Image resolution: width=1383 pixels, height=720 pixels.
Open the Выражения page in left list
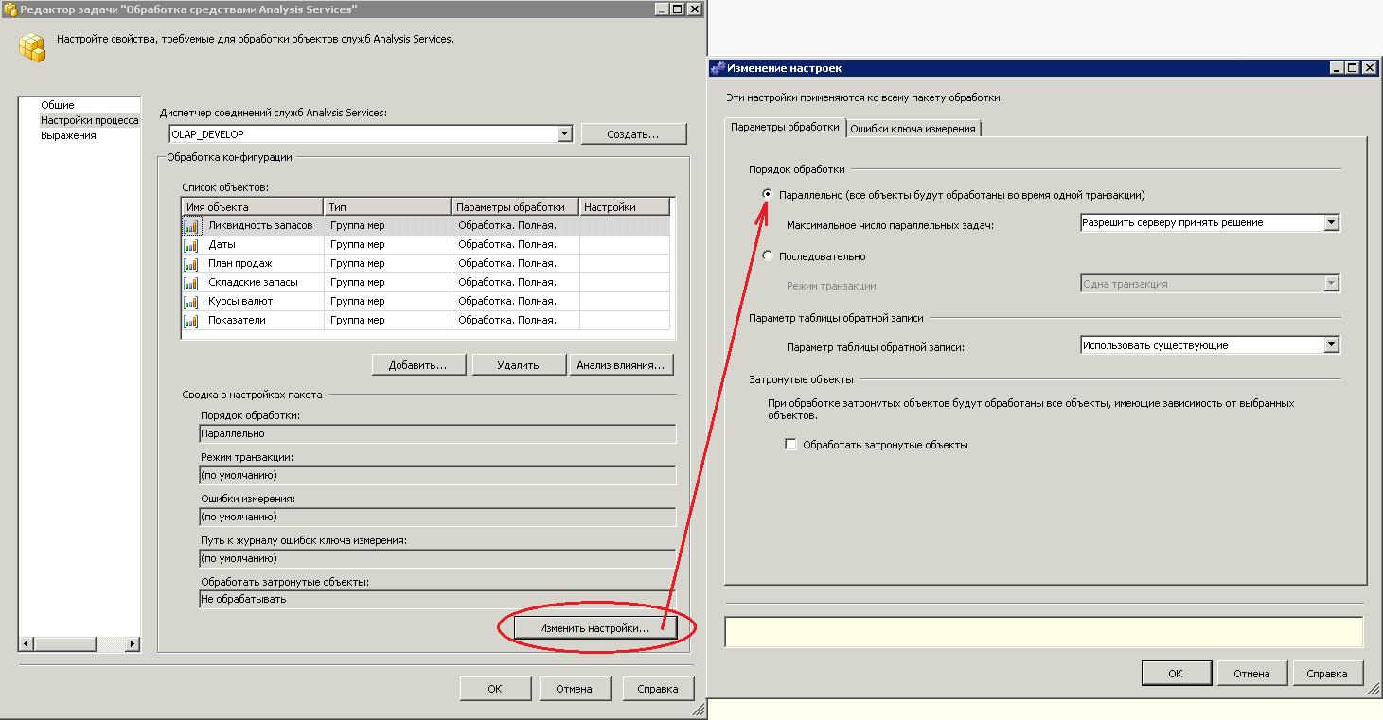coord(68,135)
